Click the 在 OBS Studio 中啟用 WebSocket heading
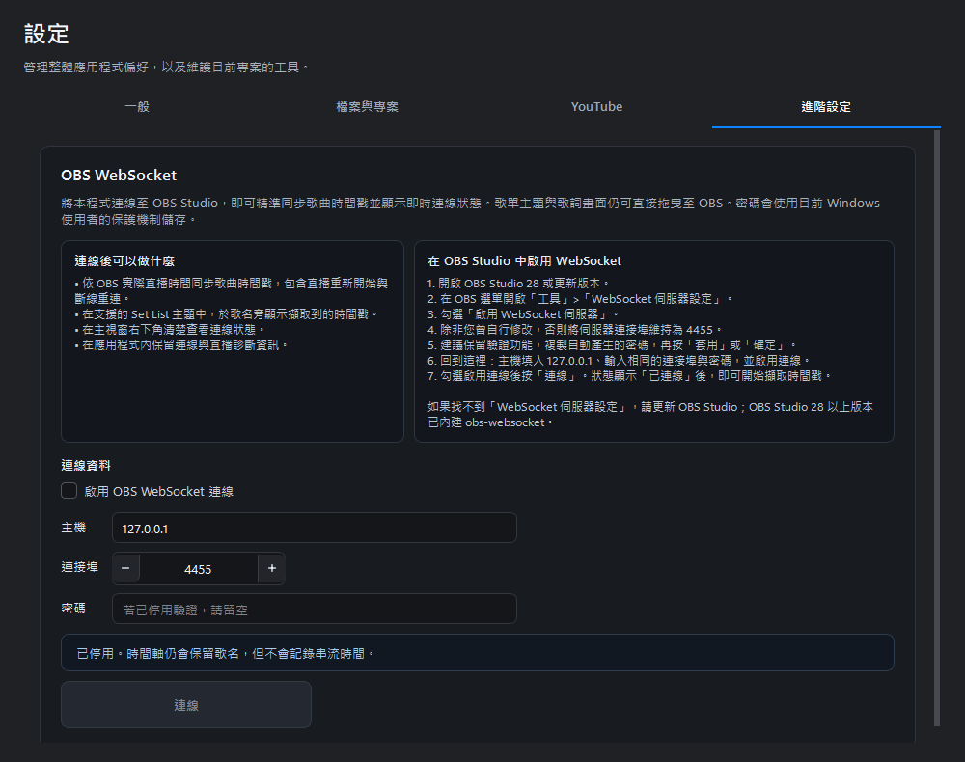Screen dimensions: 965x762 tap(524, 260)
